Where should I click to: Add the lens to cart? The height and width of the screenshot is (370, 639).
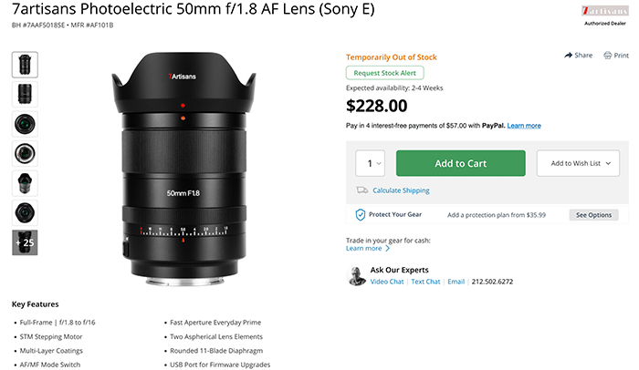pos(460,163)
